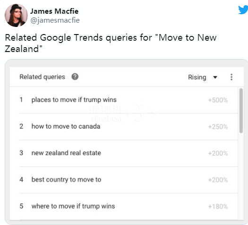Click the Twitter bird logo icon

[243, 10]
